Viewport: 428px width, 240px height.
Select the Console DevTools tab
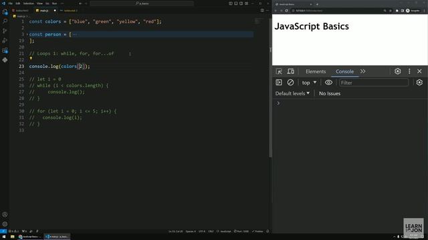tap(345, 71)
